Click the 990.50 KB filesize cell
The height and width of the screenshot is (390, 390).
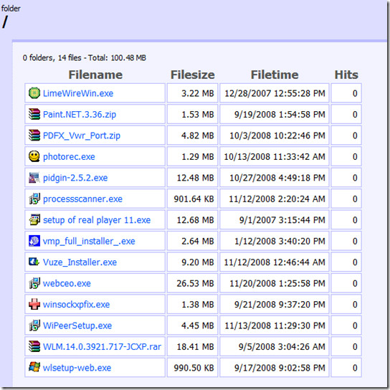click(x=193, y=368)
